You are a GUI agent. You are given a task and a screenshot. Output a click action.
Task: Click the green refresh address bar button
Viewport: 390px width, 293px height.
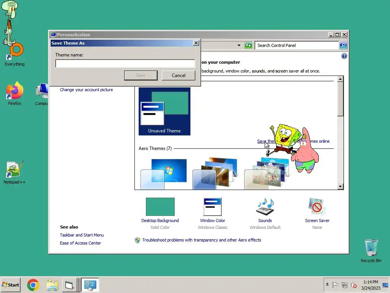coord(248,45)
